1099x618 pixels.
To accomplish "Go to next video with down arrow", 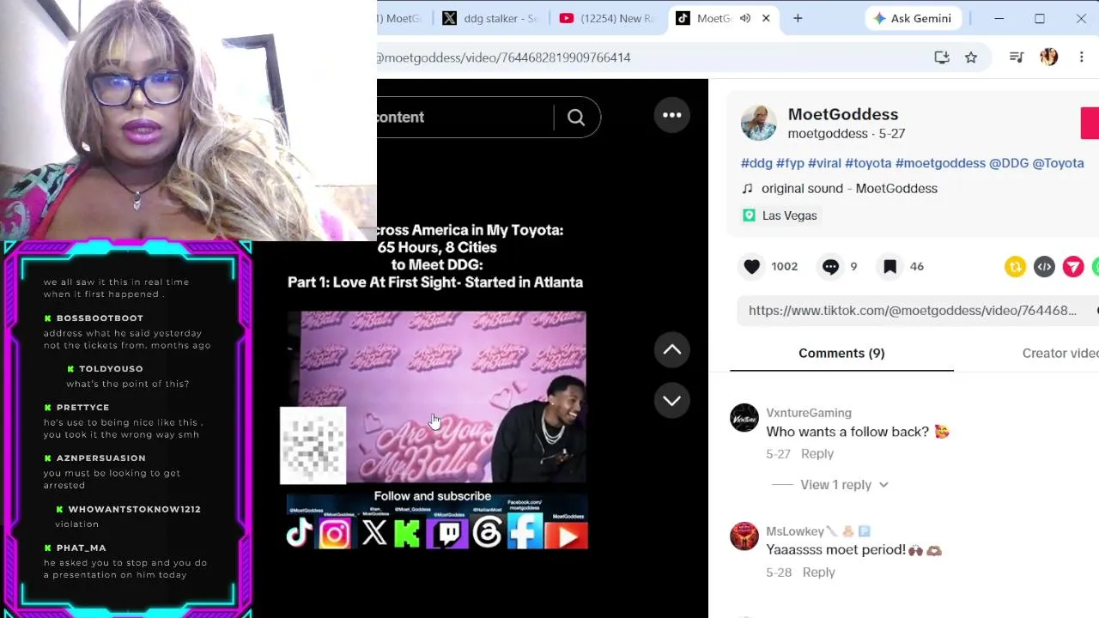I will (672, 400).
